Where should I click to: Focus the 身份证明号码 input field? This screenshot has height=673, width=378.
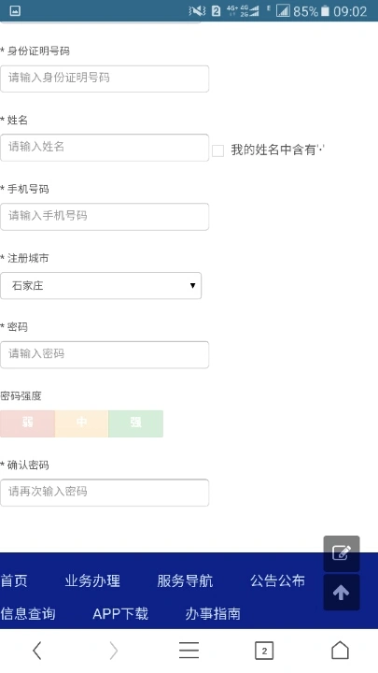click(x=105, y=79)
